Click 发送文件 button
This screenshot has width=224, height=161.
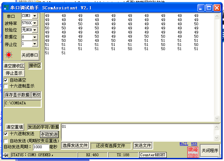(x=143, y=145)
